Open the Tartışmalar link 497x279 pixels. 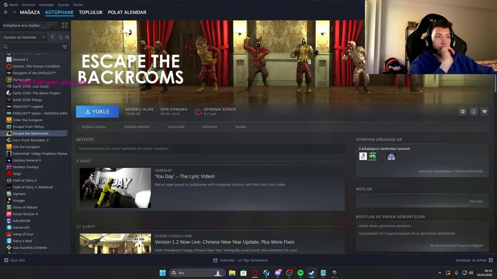(x=176, y=127)
